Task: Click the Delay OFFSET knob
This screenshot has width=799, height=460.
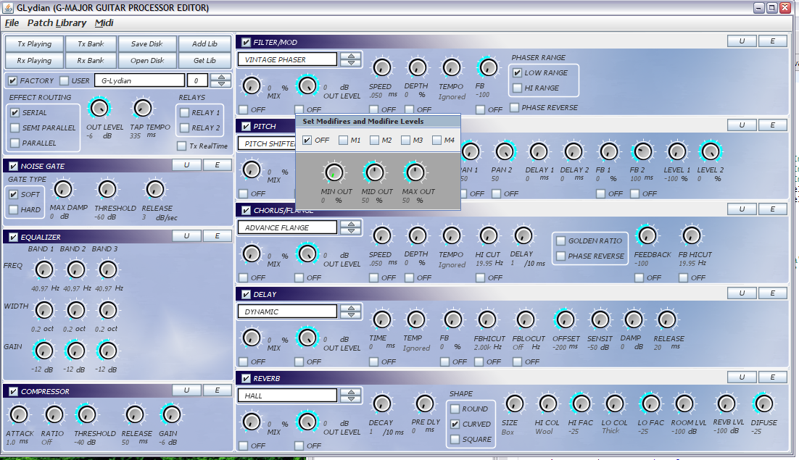Action: pyautogui.click(x=565, y=319)
